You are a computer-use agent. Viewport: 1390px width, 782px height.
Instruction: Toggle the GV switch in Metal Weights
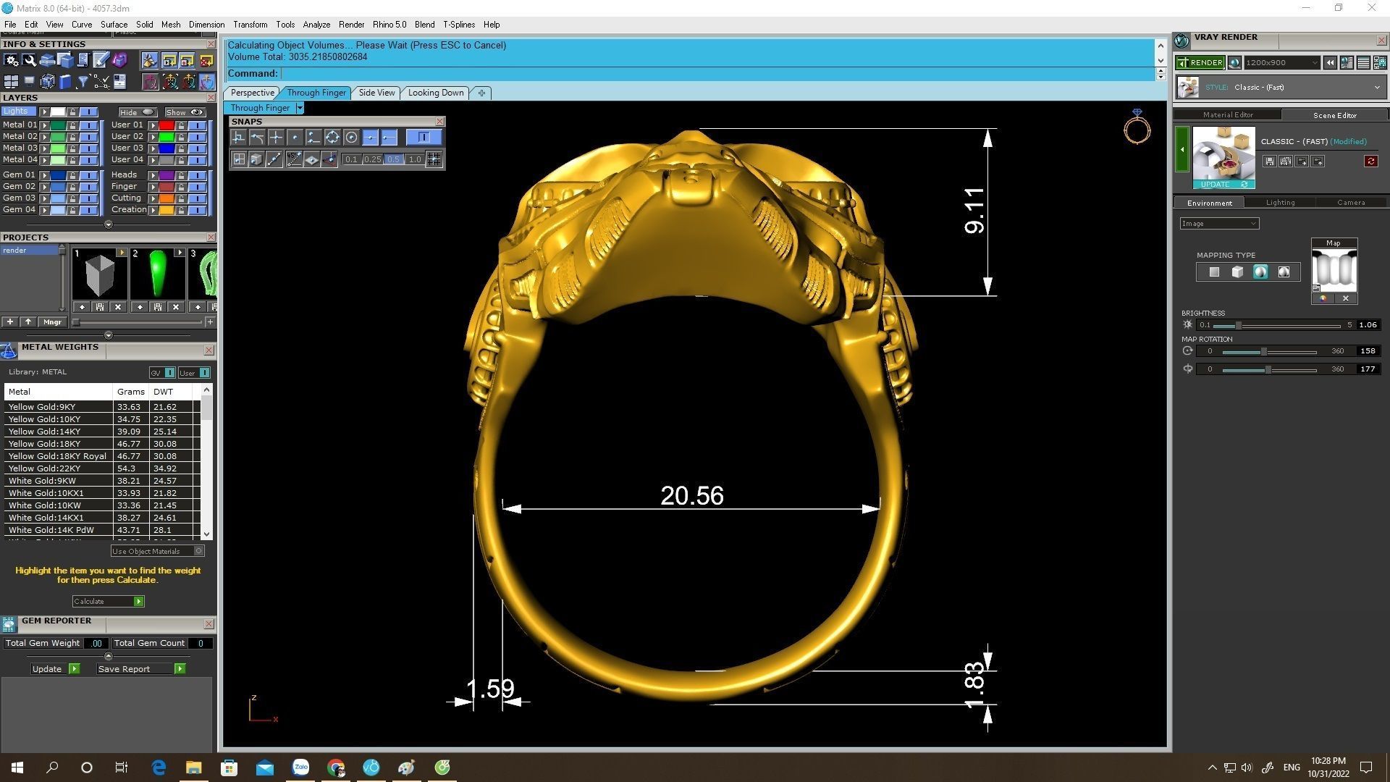169,372
